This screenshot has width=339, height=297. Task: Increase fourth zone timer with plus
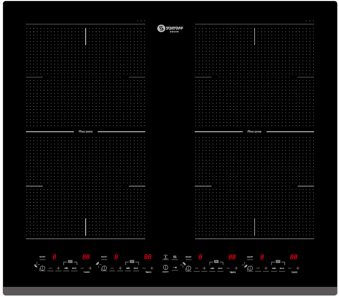click(298, 268)
